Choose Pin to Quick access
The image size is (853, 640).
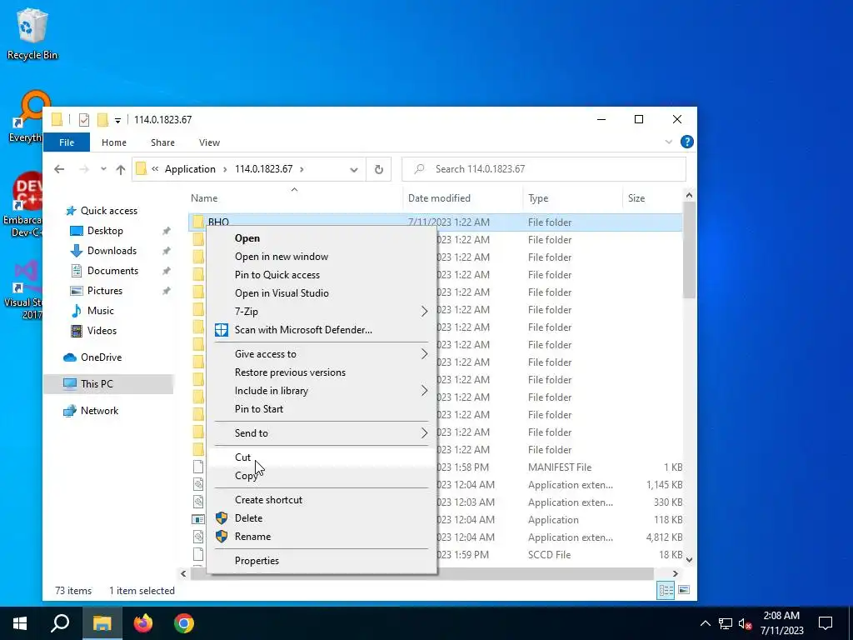pos(321,275)
